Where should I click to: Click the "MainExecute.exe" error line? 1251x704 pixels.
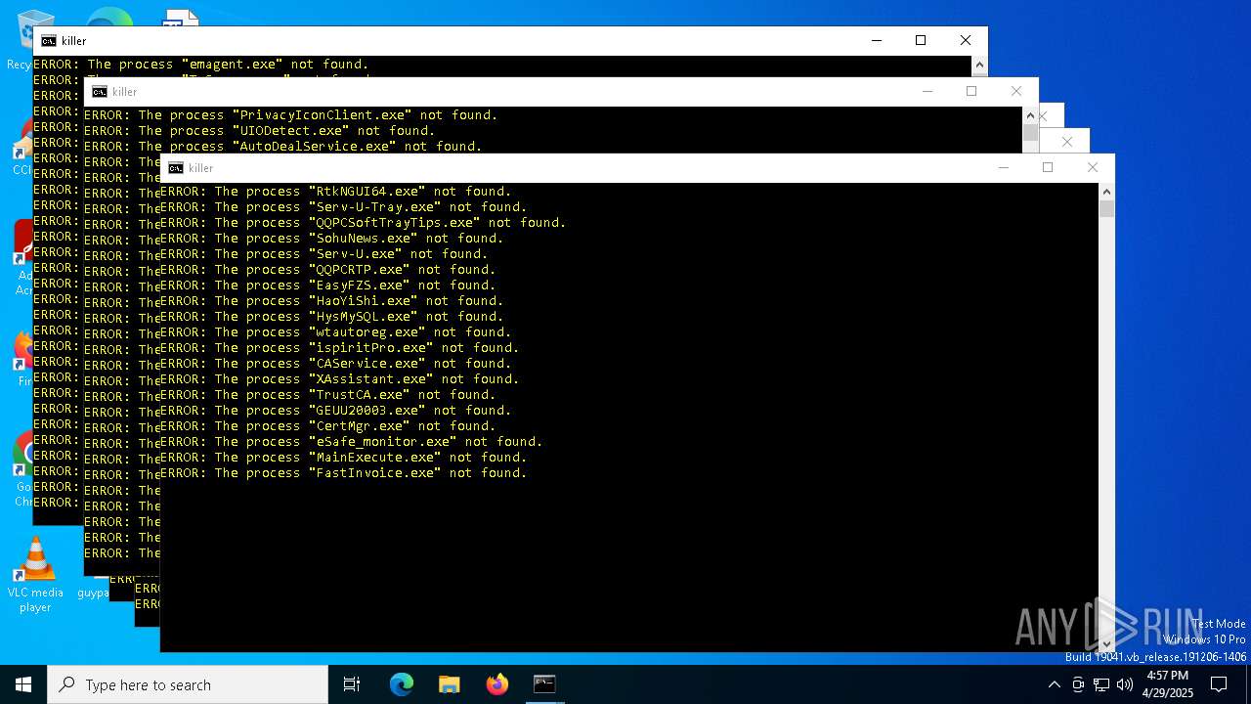tap(343, 458)
